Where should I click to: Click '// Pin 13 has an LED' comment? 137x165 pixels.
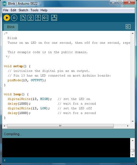59,75
